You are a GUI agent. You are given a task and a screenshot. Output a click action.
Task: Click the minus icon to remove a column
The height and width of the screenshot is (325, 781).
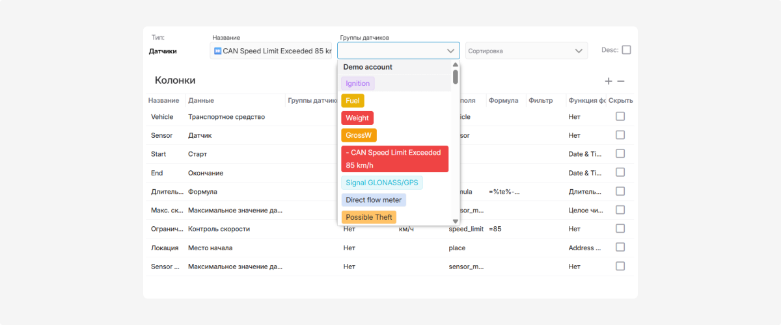[x=621, y=81]
